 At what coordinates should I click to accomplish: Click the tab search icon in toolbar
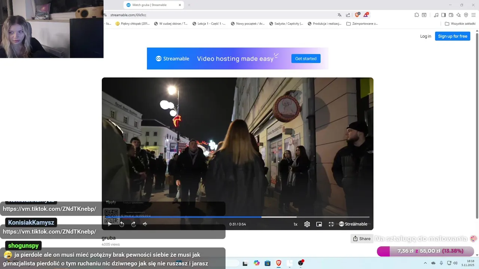point(424,15)
